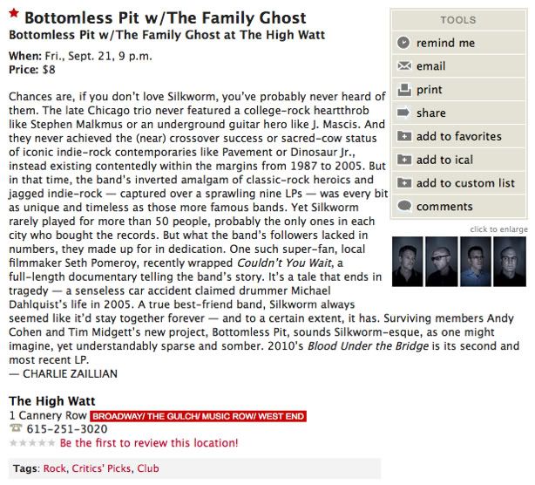This screenshot has width=535, height=485.
Task: Enlarge the last band member photo
Action: pos(510,262)
